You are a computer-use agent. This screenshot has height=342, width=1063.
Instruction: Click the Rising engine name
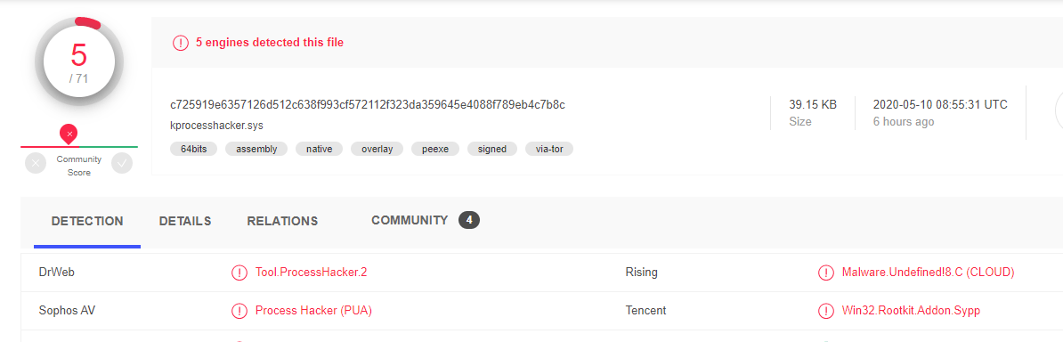tap(641, 273)
